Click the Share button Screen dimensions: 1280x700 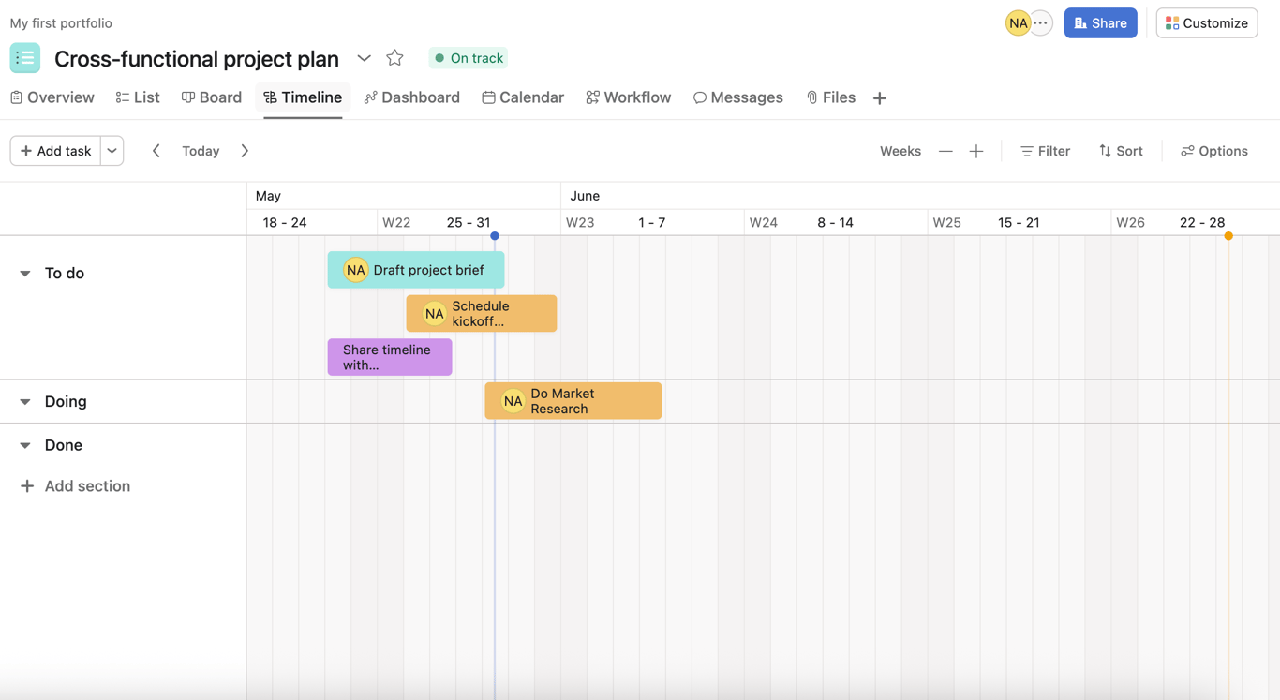click(1100, 22)
